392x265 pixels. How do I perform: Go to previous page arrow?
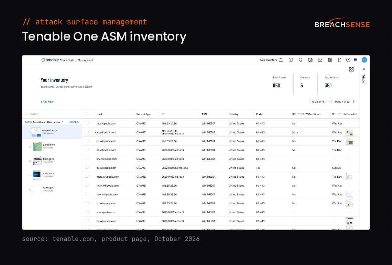coord(331,101)
